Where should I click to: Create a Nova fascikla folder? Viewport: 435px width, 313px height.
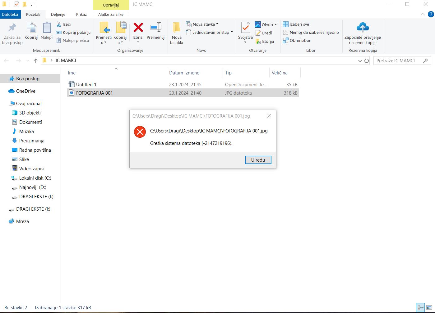[x=176, y=33]
